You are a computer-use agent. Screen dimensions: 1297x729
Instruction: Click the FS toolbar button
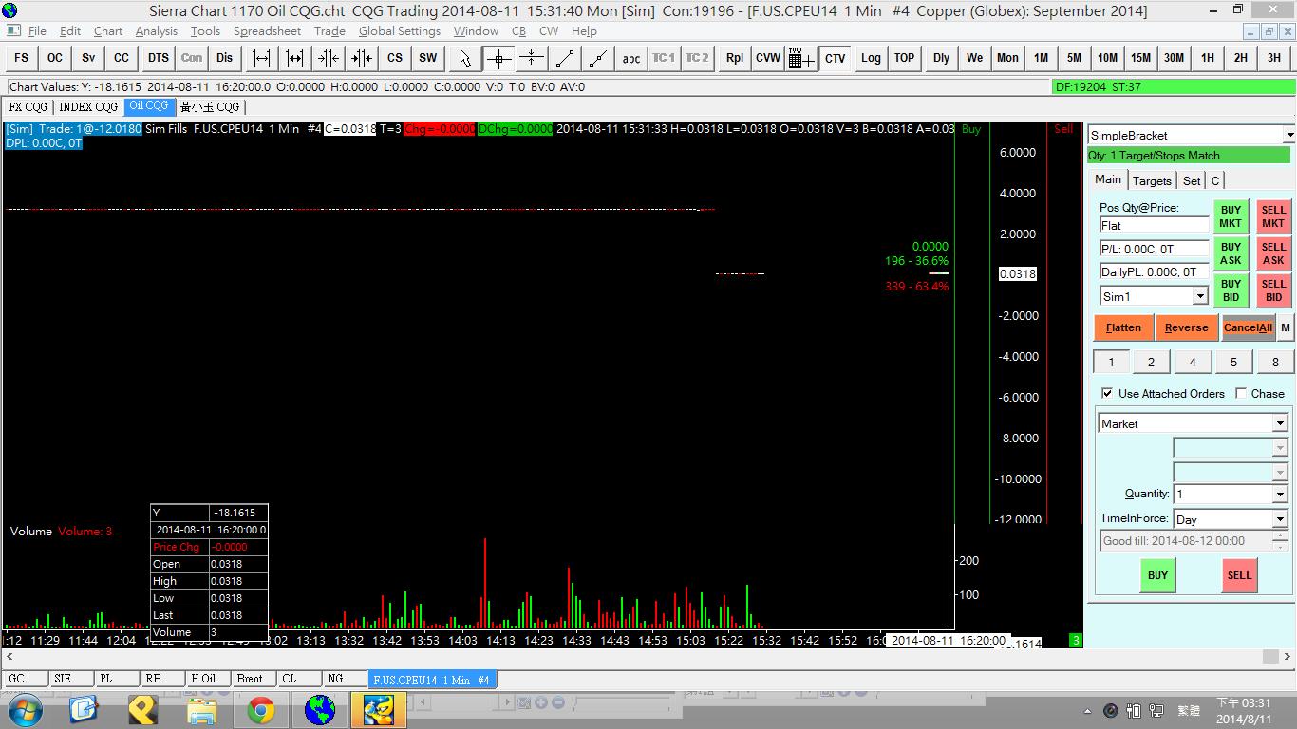tap(21, 58)
